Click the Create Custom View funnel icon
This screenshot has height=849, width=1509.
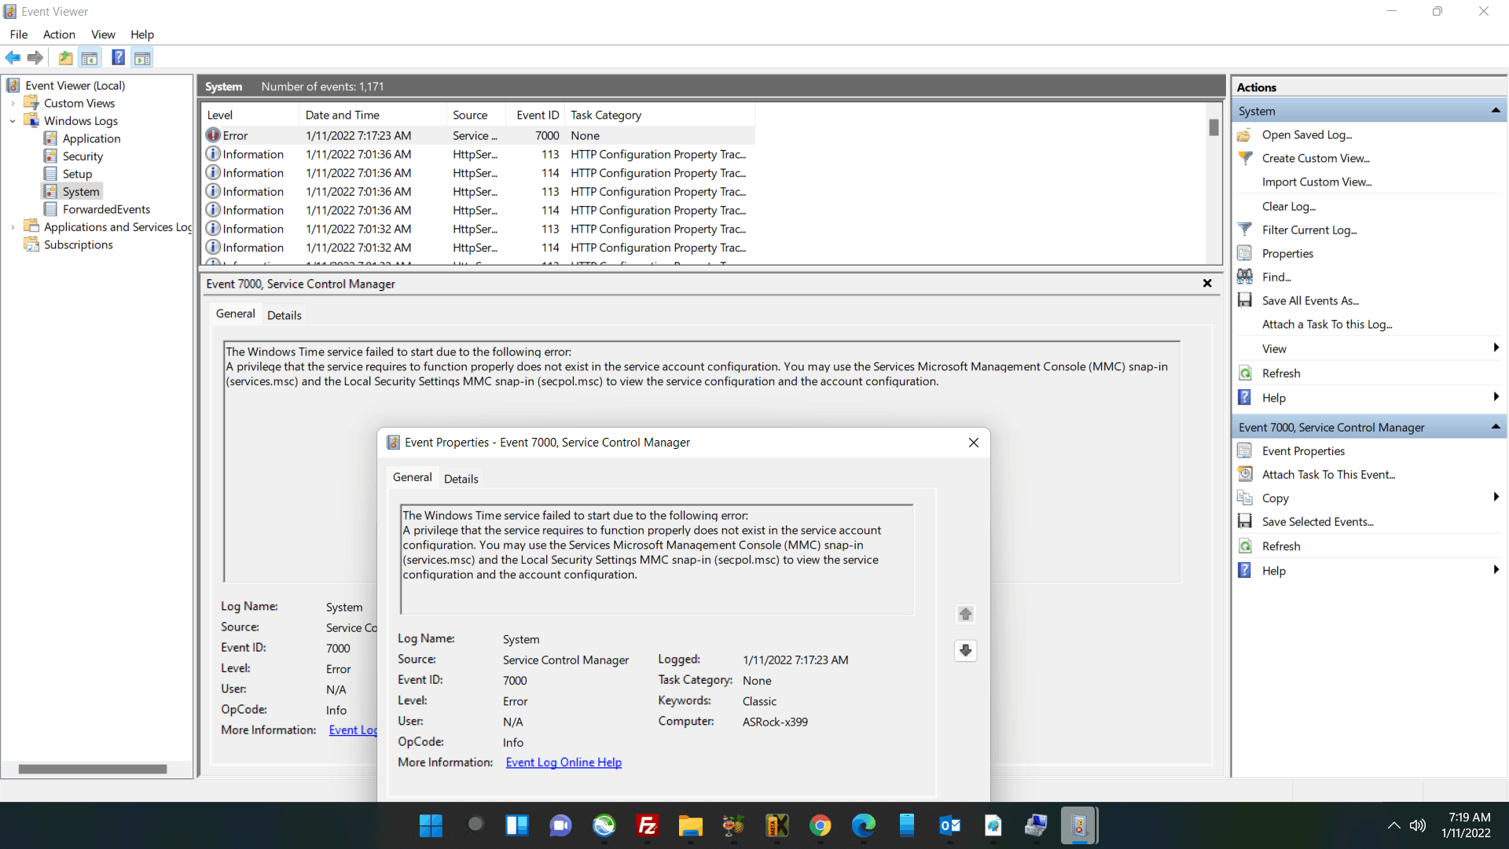click(1245, 158)
